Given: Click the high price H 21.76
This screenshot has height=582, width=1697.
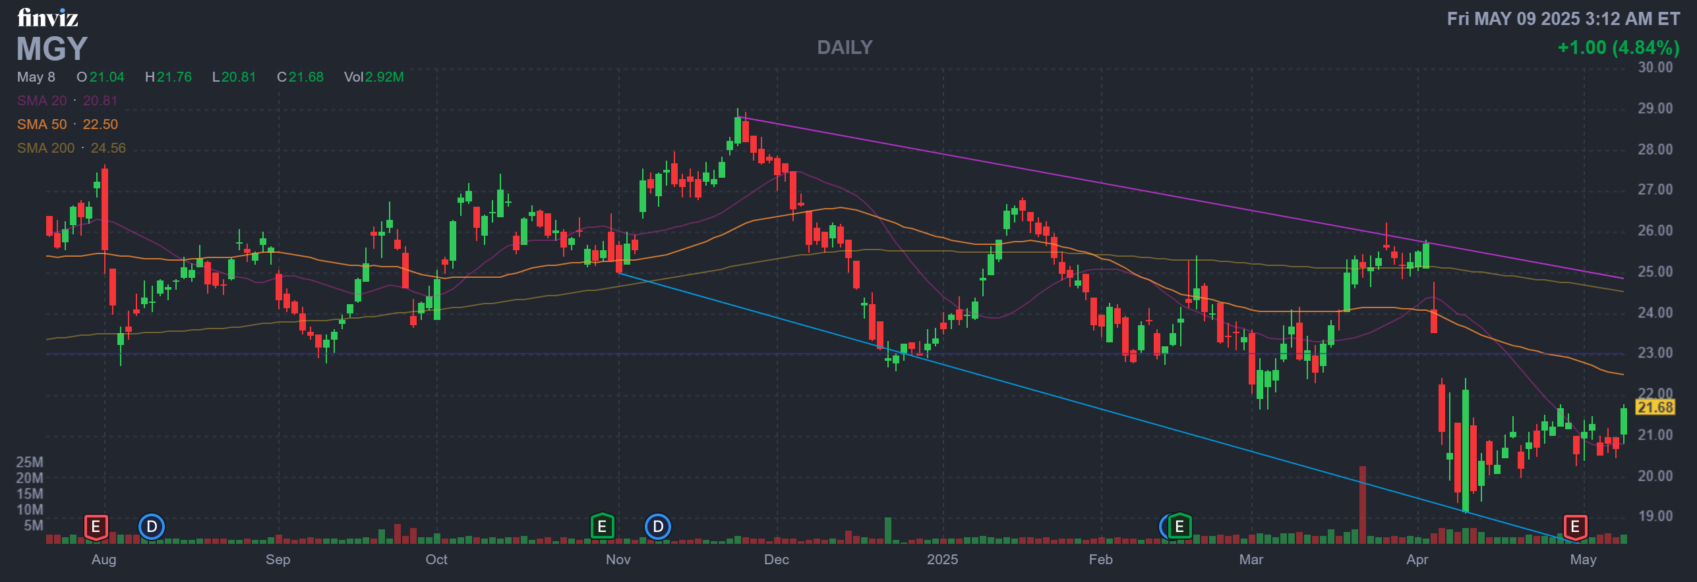Looking at the screenshot, I should coord(168,77).
